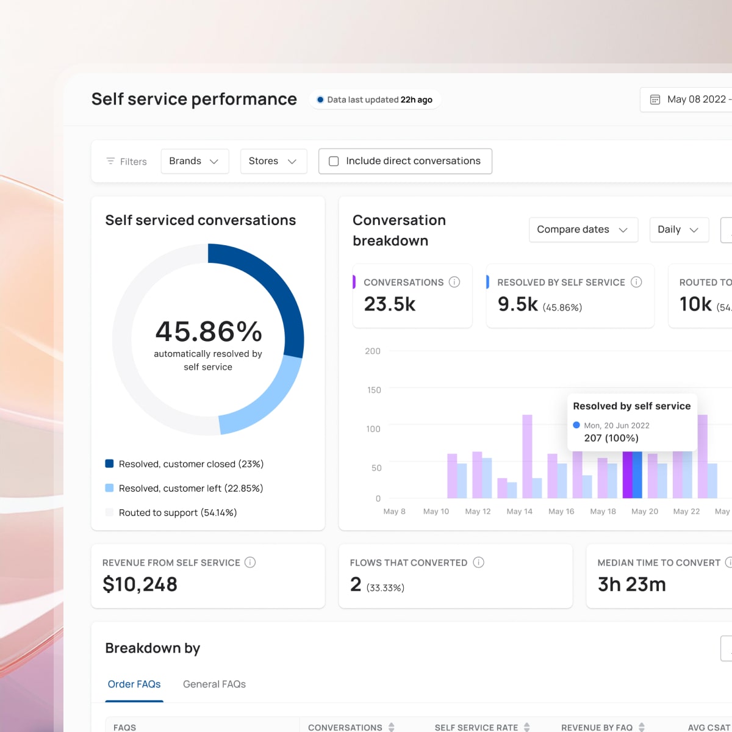
Task: Sort table by Conversations column arrows
Action: coord(392,727)
